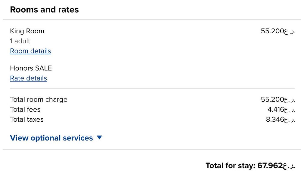This screenshot has height=179, width=301.
Task: Select the King Room label
Action: point(27,31)
